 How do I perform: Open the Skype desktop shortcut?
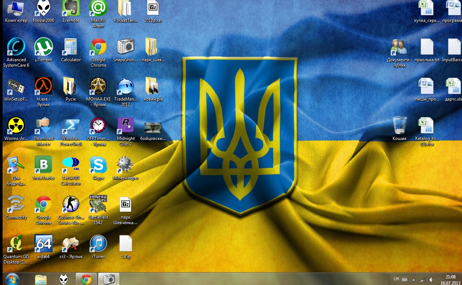(x=98, y=168)
